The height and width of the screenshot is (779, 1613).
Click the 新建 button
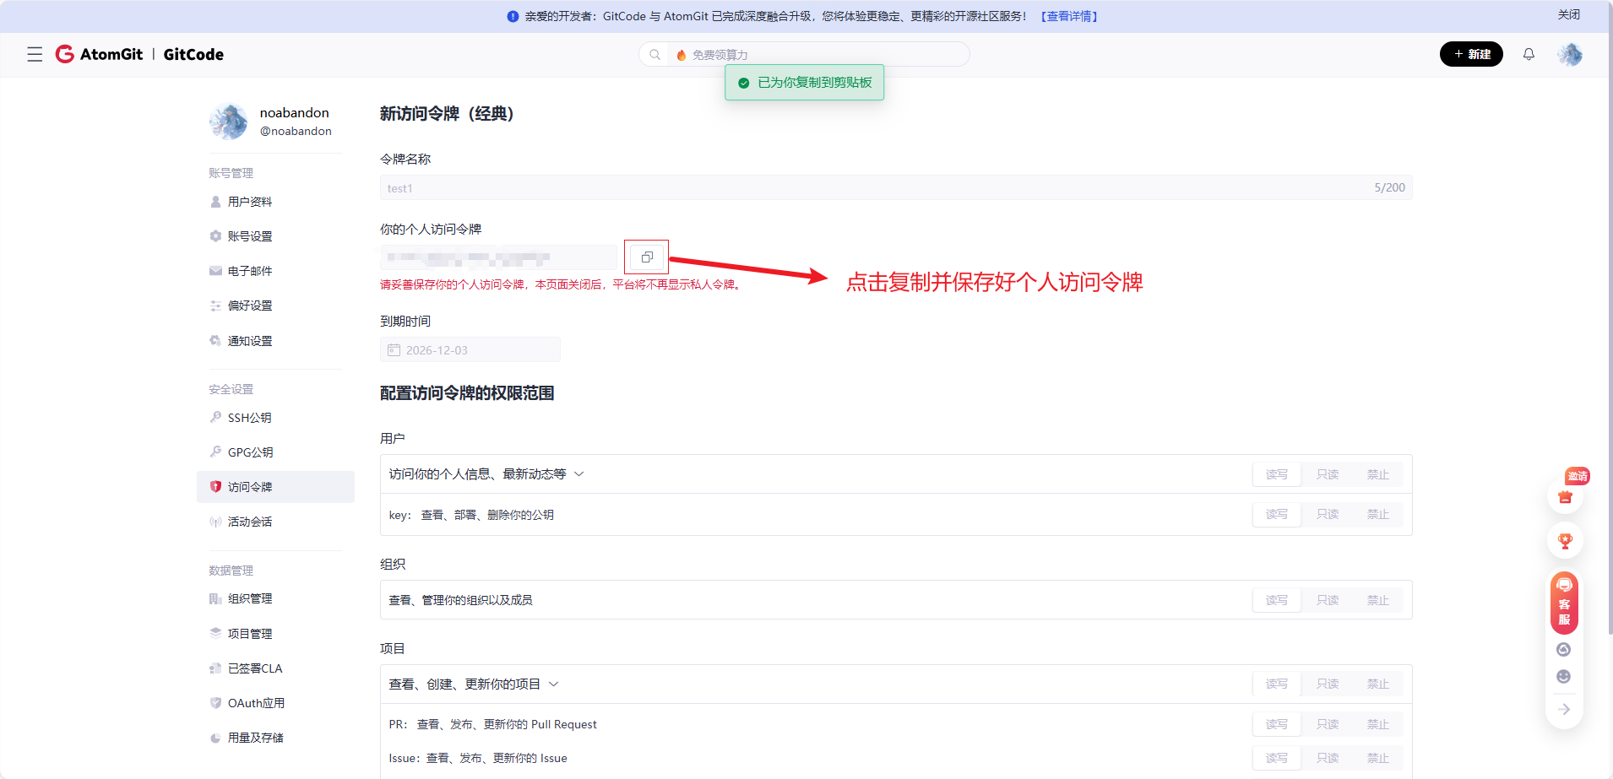[1471, 54]
